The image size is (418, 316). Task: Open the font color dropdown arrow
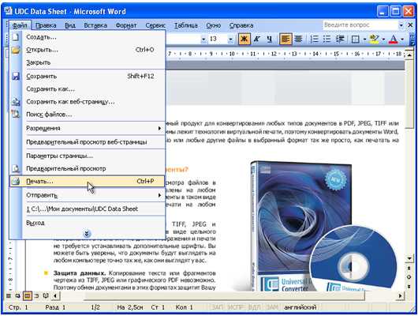pyautogui.click(x=402, y=39)
